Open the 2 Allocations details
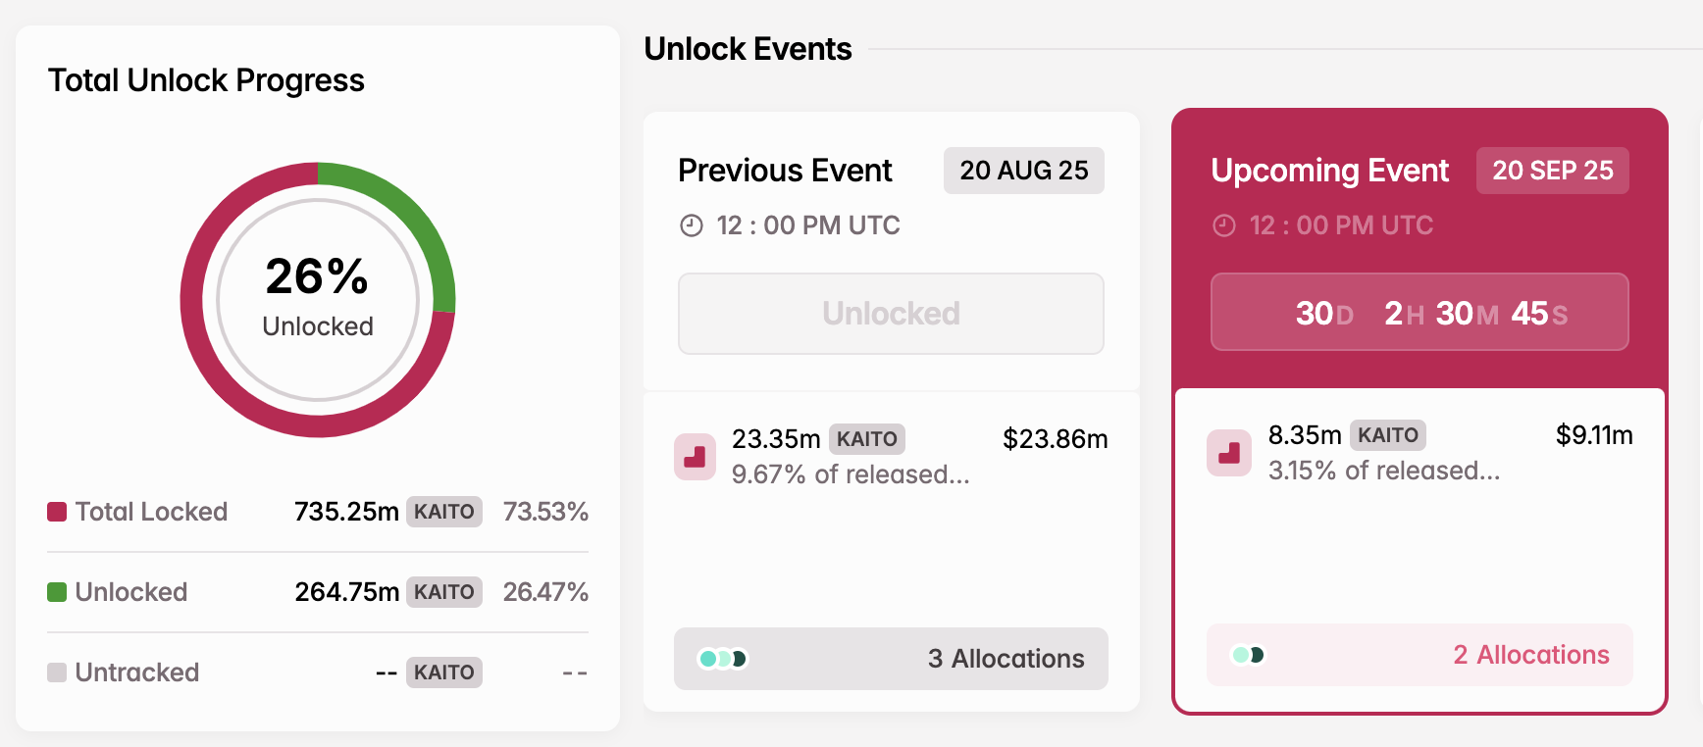Viewport: 1703px width, 747px height. tap(1530, 655)
